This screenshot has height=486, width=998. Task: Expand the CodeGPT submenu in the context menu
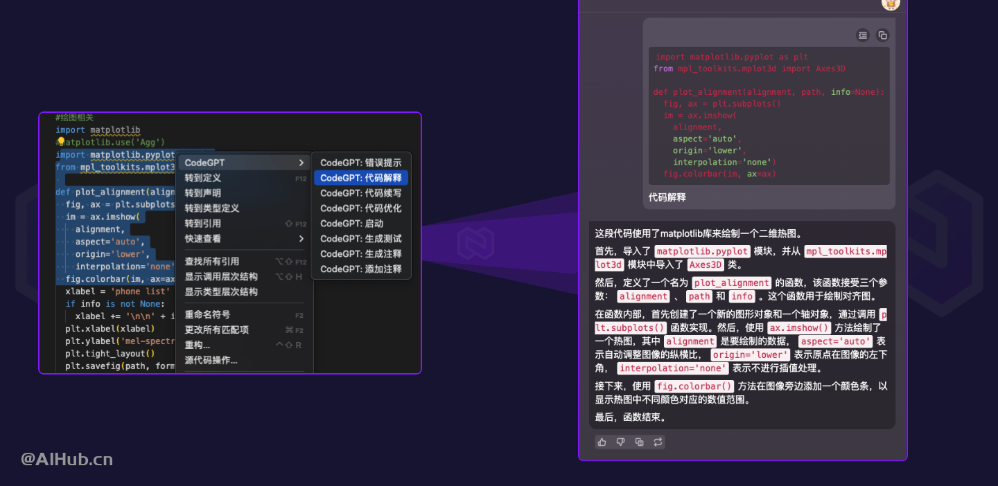pos(244,163)
